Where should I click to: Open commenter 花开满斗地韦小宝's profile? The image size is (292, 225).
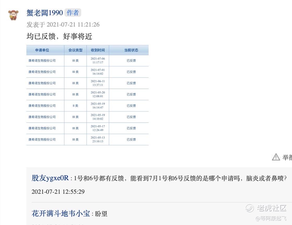61,214
